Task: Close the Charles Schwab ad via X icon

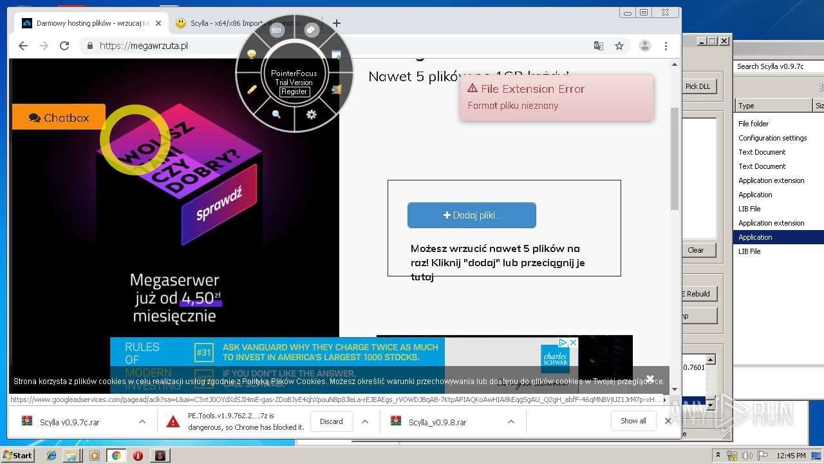Action: pos(573,343)
